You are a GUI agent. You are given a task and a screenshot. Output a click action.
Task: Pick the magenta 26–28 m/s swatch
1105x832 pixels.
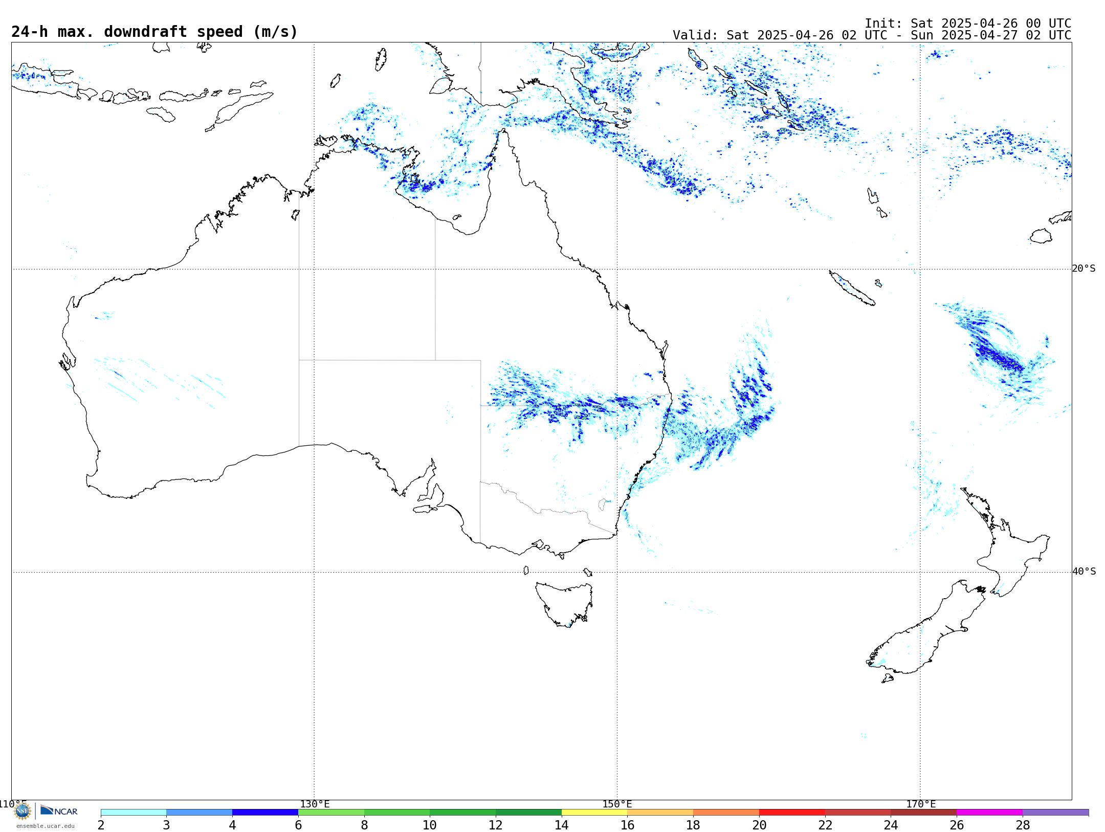coord(990,813)
